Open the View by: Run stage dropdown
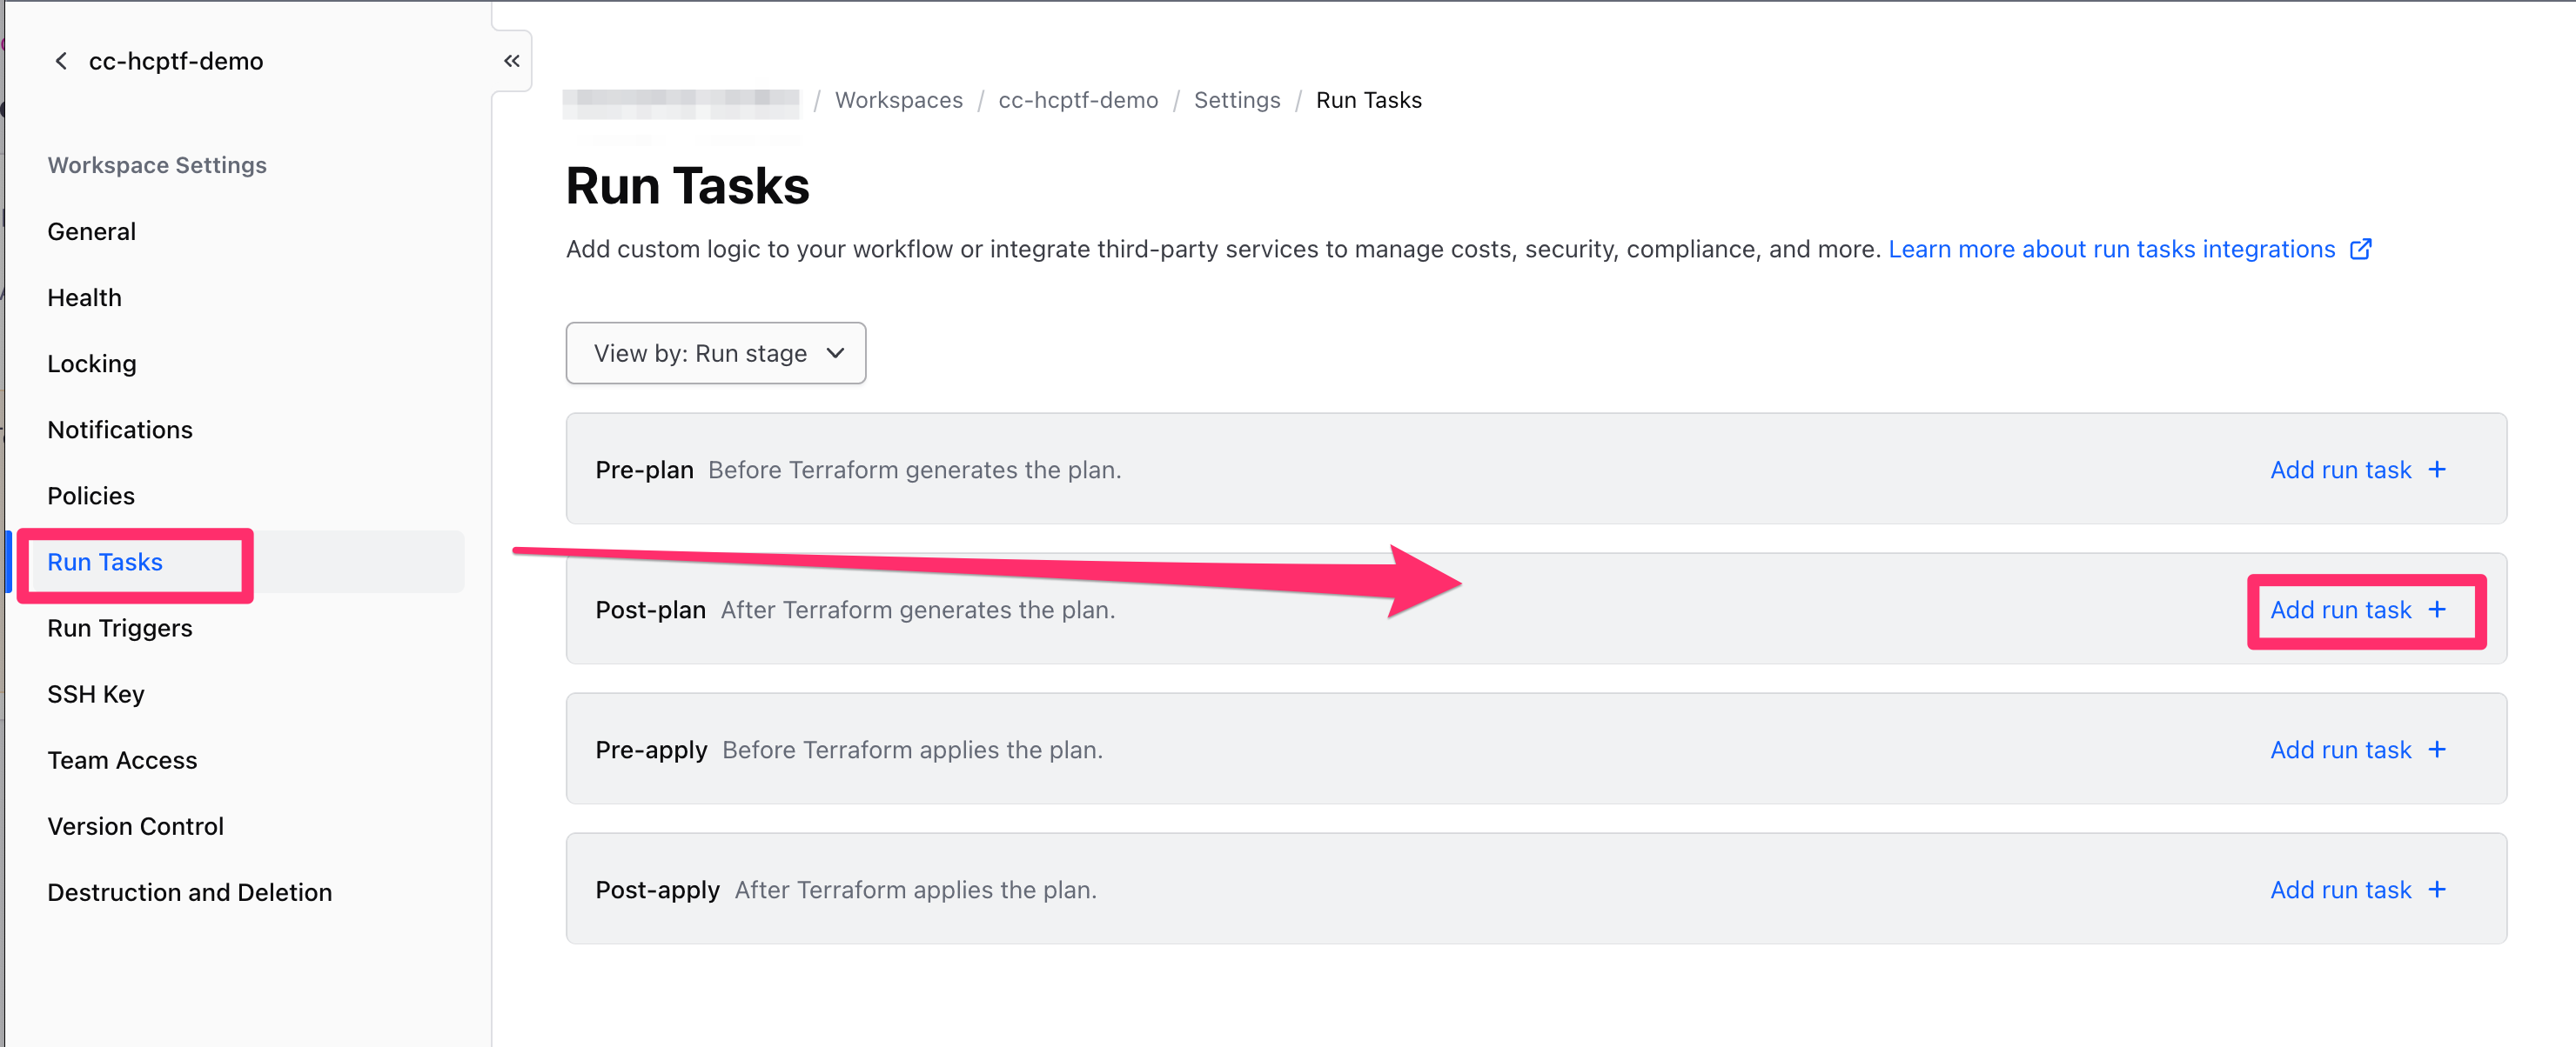This screenshot has width=2576, height=1047. [715, 353]
